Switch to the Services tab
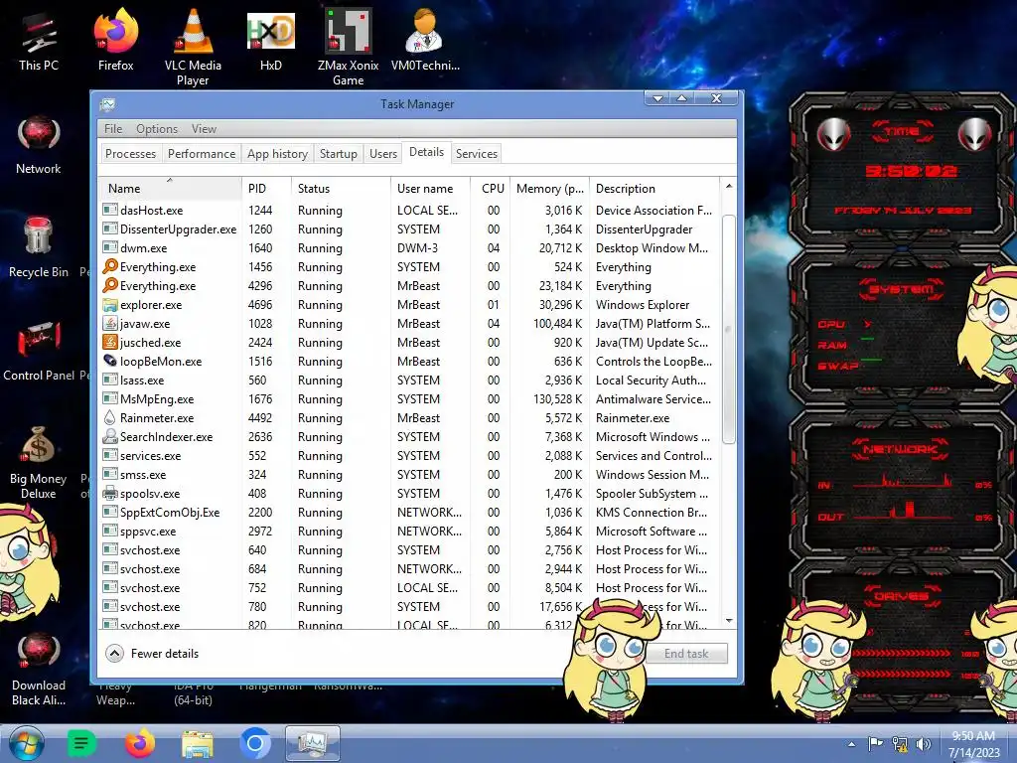The width and height of the screenshot is (1017, 763). (477, 154)
